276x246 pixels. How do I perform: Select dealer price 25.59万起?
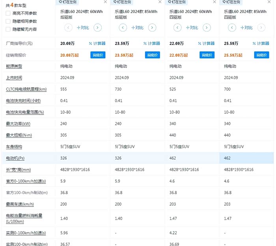point(233,55)
